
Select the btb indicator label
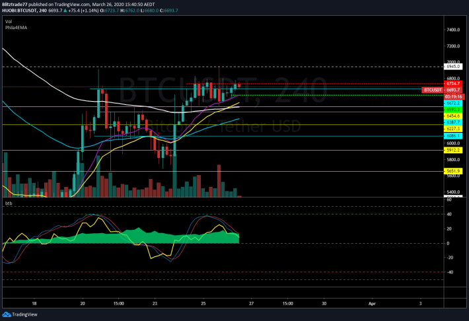[9, 203]
